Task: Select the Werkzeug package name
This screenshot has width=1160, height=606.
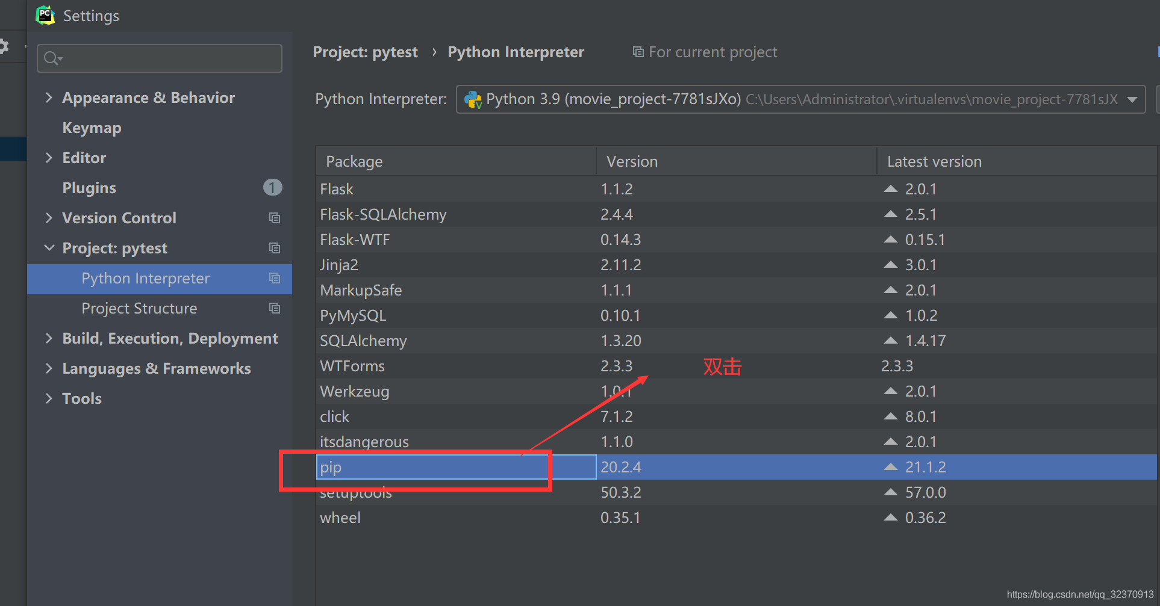Action: pyautogui.click(x=355, y=392)
